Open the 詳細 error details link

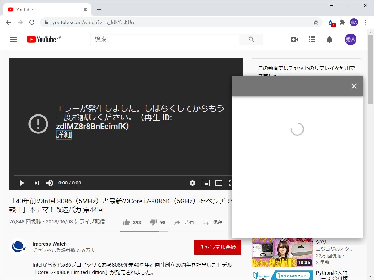[64, 135]
